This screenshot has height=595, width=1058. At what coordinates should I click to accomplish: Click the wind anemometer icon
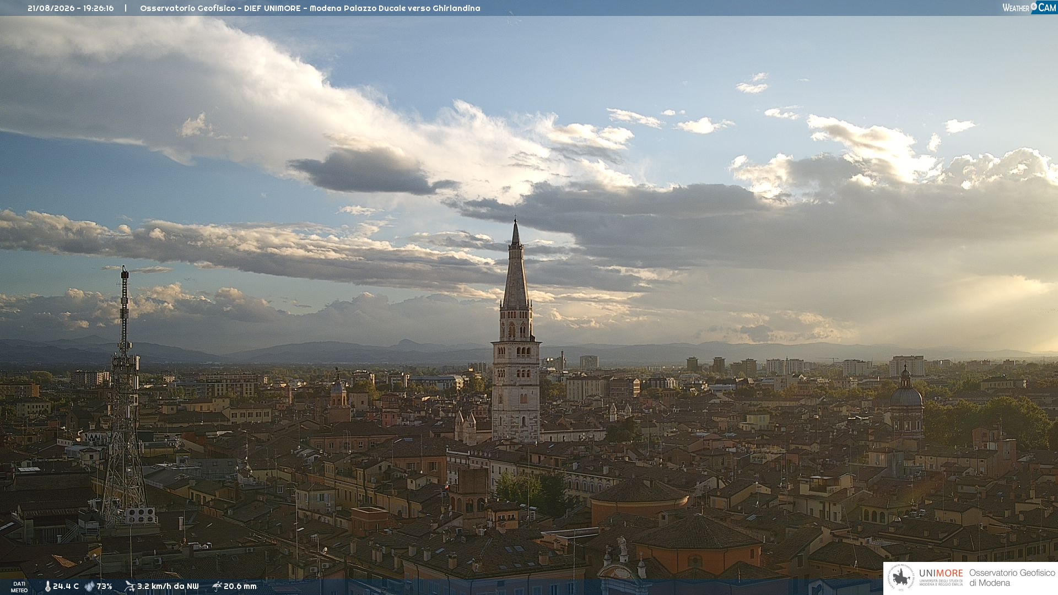pos(129,586)
